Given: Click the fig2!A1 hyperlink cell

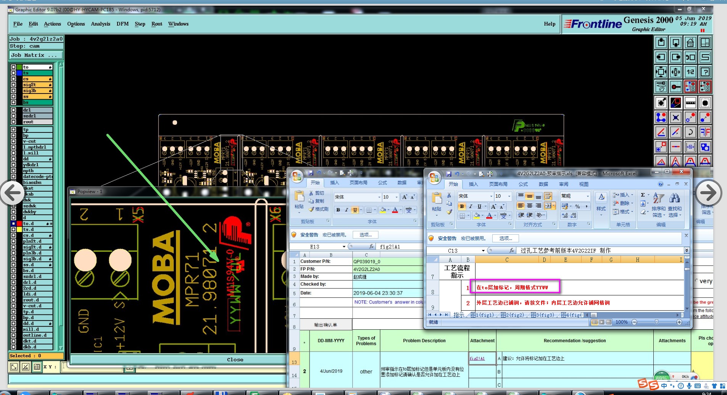Looking at the screenshot, I should [x=482, y=358].
